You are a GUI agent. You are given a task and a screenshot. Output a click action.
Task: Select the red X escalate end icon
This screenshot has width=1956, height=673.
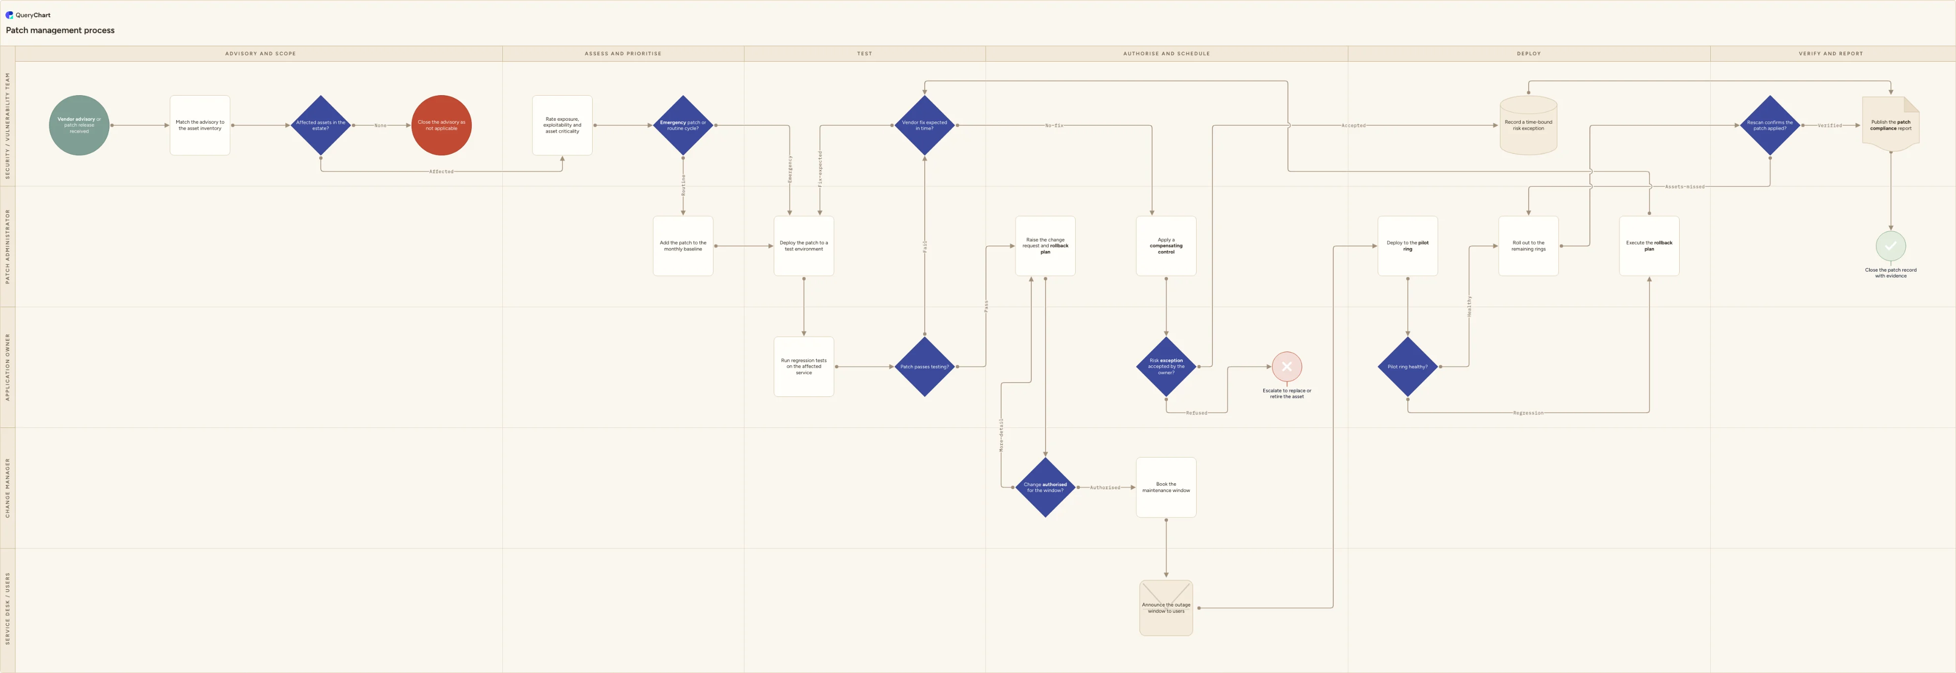pos(1286,366)
